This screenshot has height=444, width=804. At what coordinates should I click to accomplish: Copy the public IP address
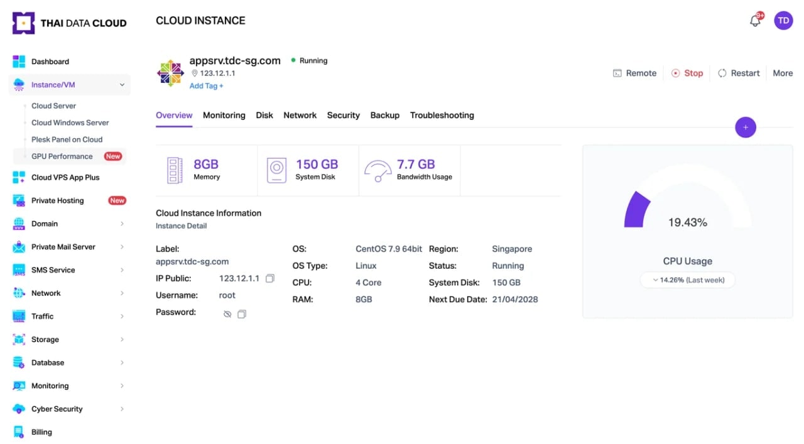coord(270,278)
